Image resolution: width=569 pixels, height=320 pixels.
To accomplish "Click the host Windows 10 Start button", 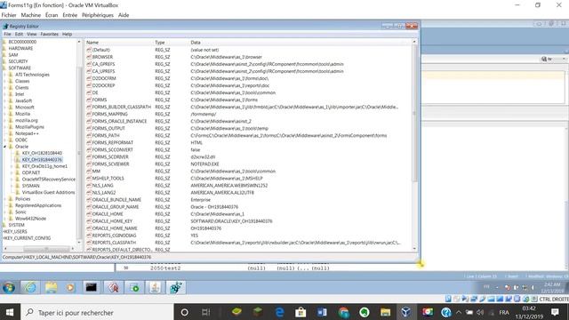I will 10,312.
